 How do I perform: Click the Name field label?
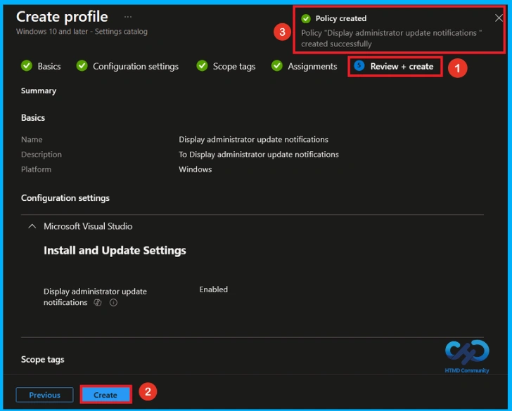click(32, 140)
